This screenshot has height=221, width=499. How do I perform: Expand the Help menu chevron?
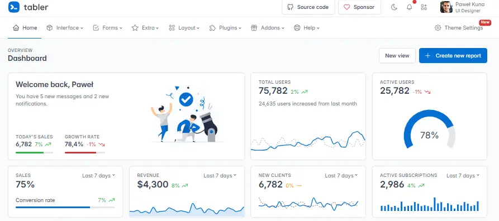coord(318,28)
